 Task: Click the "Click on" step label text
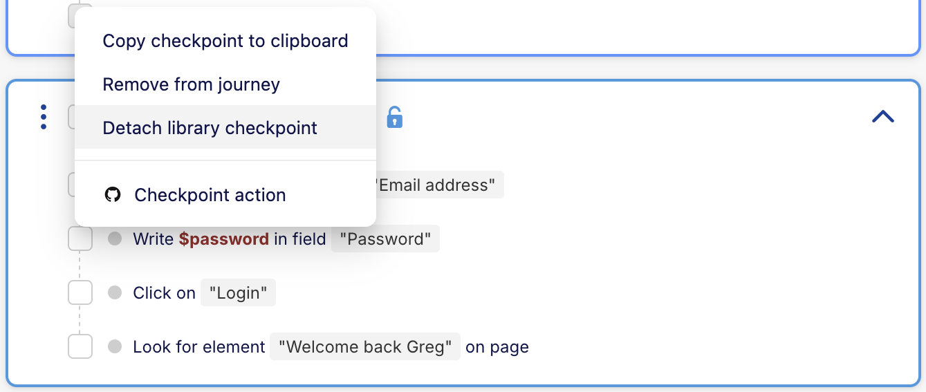click(x=164, y=293)
